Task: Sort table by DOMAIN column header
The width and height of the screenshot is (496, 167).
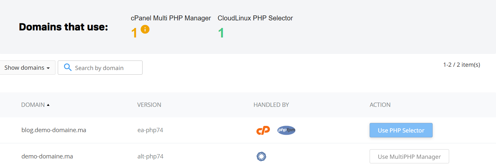Action: click(x=33, y=105)
